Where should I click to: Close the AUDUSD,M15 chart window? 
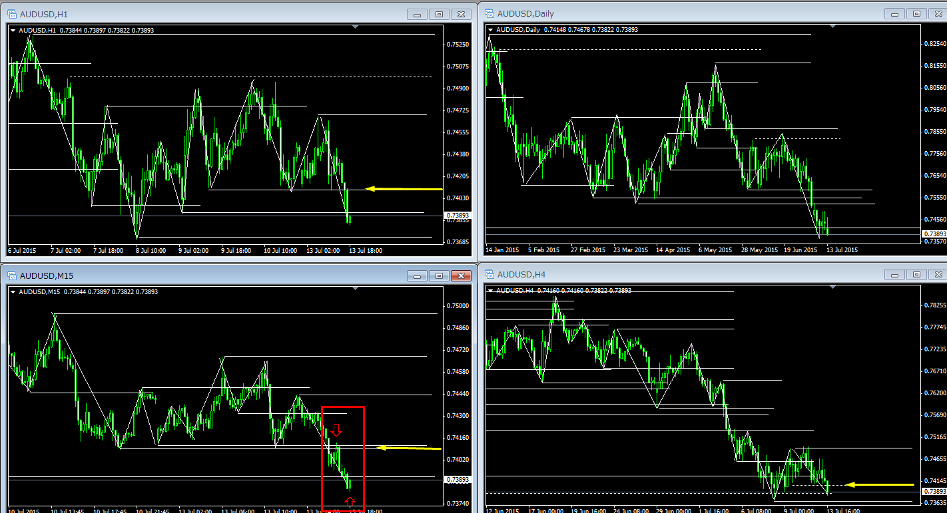click(460, 275)
